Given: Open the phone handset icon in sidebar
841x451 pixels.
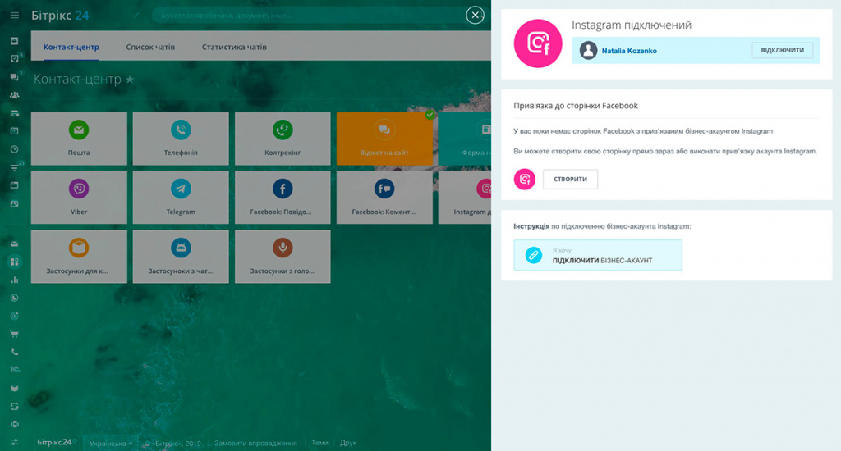Looking at the screenshot, I should tap(15, 353).
